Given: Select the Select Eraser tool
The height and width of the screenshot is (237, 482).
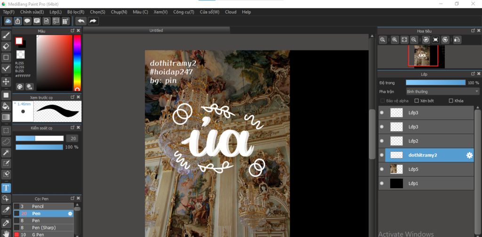Looking at the screenshot, I should tap(6, 174).
